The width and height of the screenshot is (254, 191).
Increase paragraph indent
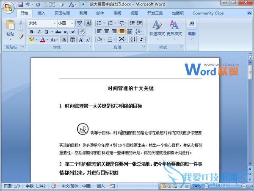pyautogui.click(x=139, y=23)
